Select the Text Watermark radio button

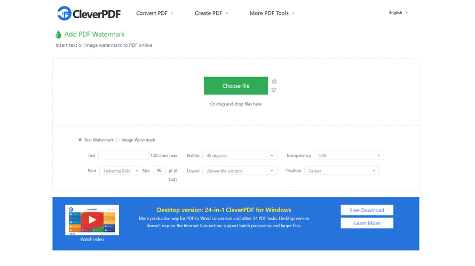click(x=80, y=140)
